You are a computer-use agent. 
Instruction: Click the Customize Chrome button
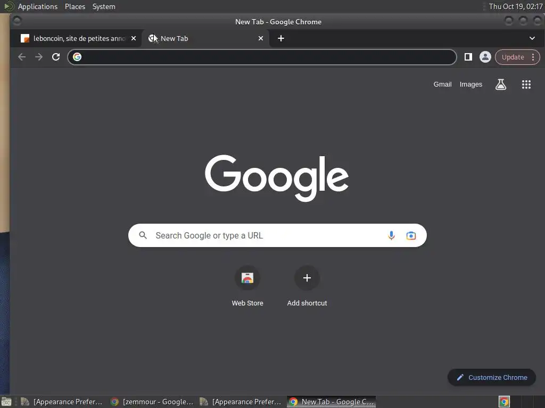click(x=491, y=378)
